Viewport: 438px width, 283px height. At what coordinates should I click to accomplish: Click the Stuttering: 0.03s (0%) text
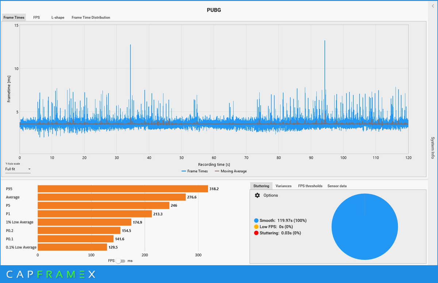[x=280, y=233]
